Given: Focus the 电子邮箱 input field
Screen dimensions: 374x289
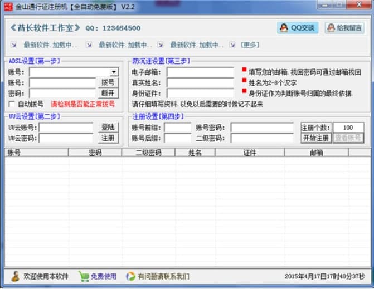Looking at the screenshot, I should click(x=200, y=72).
